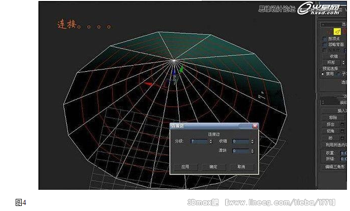The image size is (350, 211).
Task: Click the red X axis gizmo arrow
Action: (x=148, y=84)
